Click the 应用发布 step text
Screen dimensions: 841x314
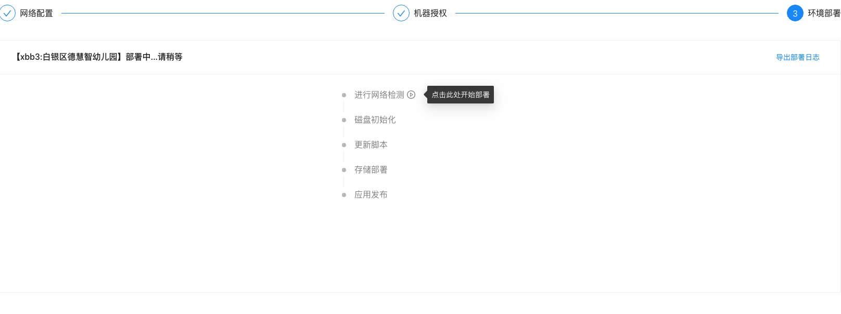coord(371,194)
